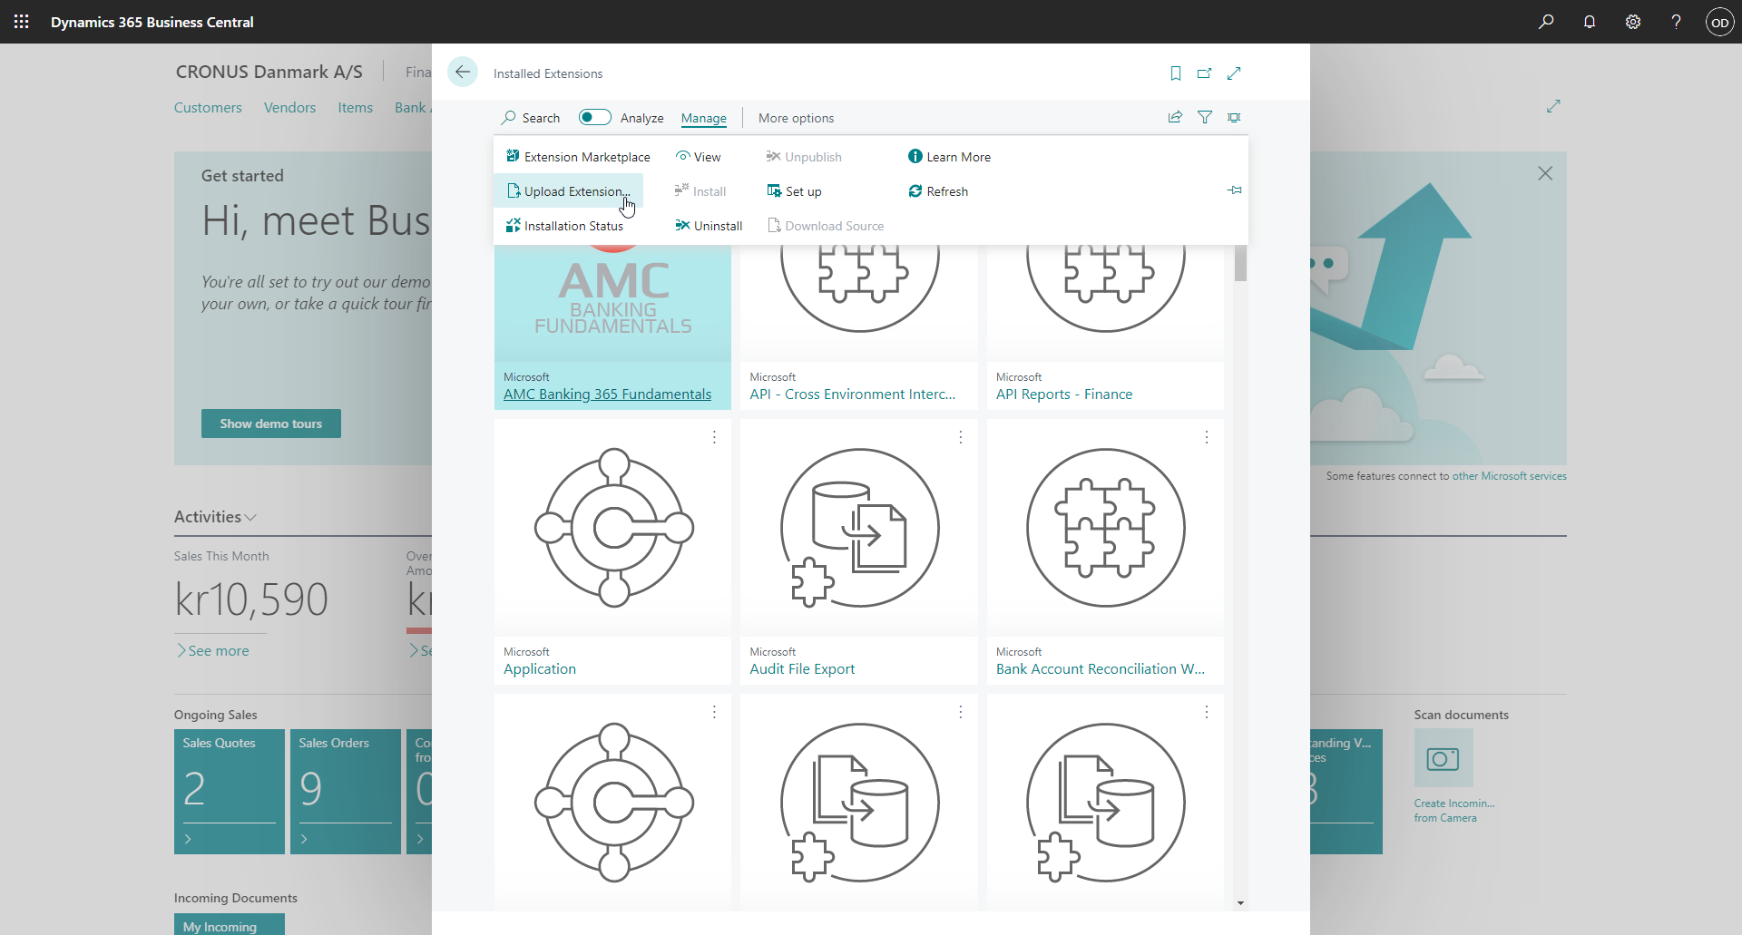Open Audit File Export extension
The image size is (1742, 935).
tap(802, 669)
